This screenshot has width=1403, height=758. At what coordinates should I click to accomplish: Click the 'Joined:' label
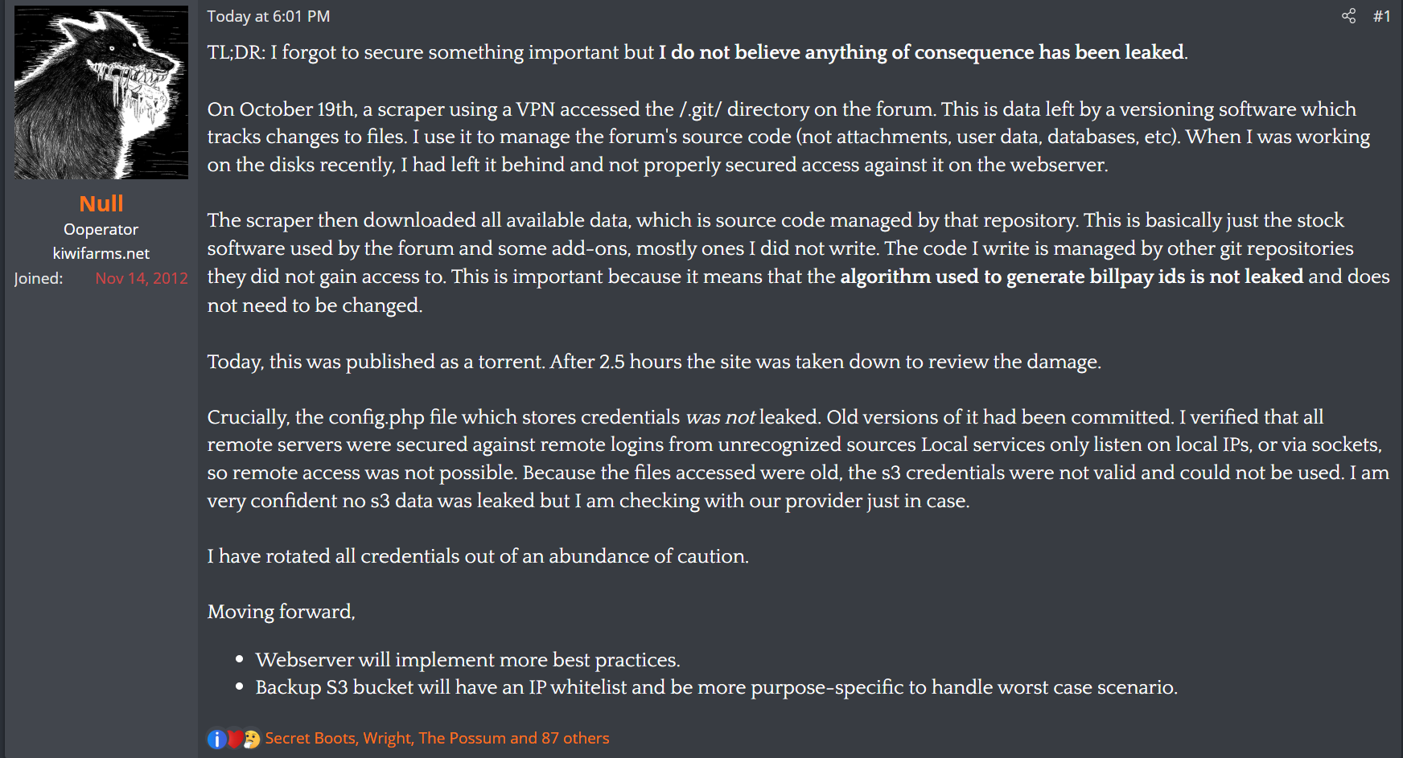coord(39,278)
